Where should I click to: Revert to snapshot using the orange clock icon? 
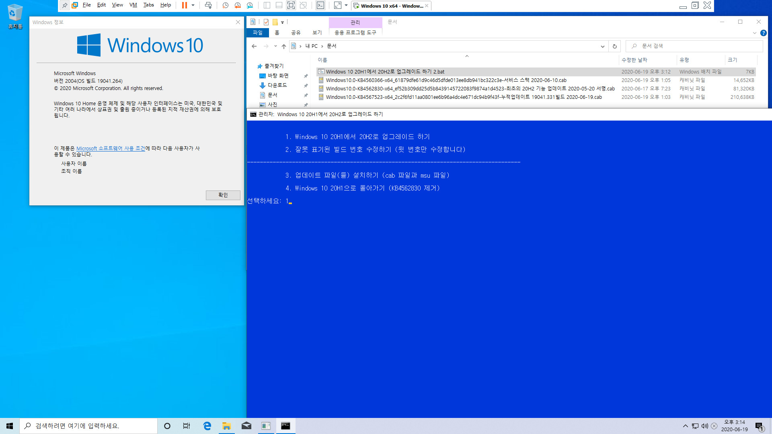click(x=238, y=5)
